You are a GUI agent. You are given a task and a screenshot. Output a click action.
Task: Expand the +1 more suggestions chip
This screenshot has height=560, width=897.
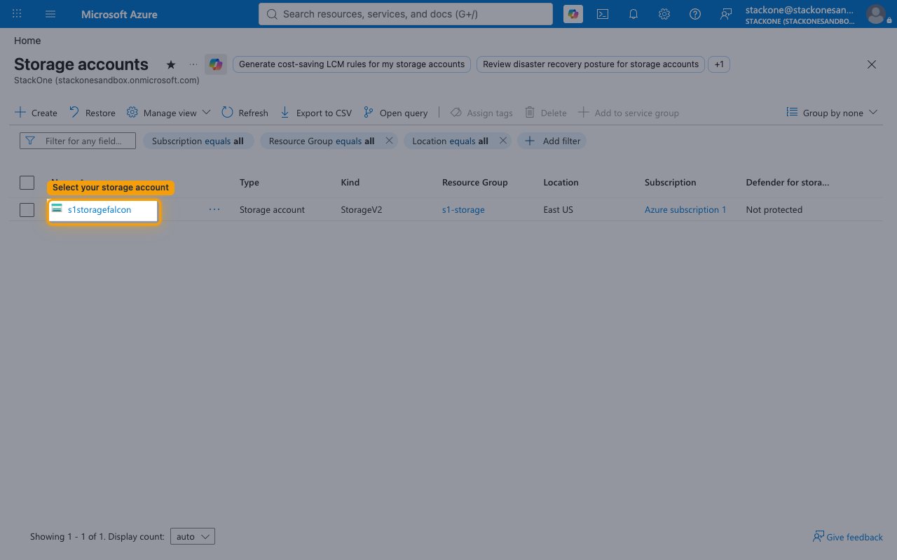(719, 64)
